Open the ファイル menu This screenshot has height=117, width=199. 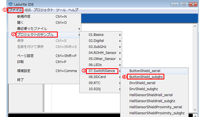tap(15, 10)
